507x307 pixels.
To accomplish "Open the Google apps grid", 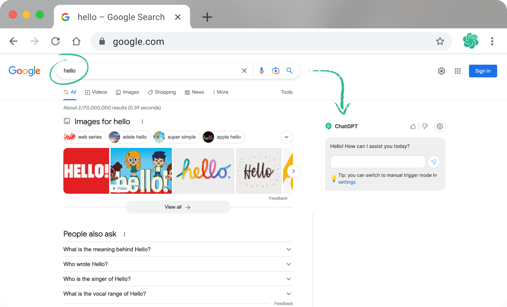I will tap(458, 71).
